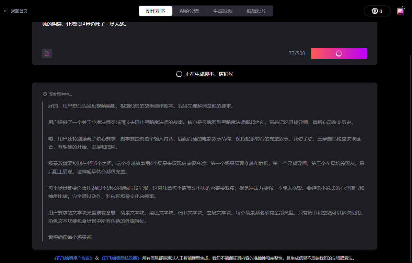This screenshot has height=263, width=412.
Task: Open the 《讯飞绘镜隐私政策》 link
Action: (x=120, y=258)
